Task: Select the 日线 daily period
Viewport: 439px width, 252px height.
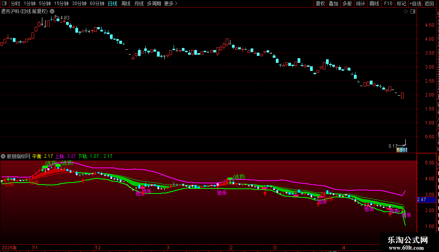Action: tap(113, 3)
